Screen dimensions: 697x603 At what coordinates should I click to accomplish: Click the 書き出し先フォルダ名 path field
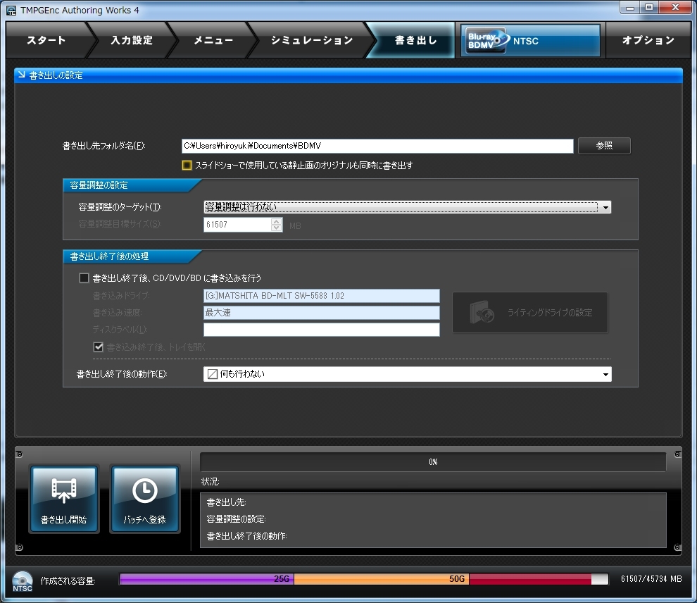[x=377, y=146]
